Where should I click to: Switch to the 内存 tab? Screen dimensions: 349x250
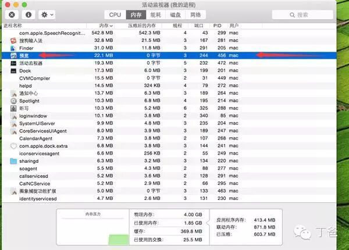point(136,15)
